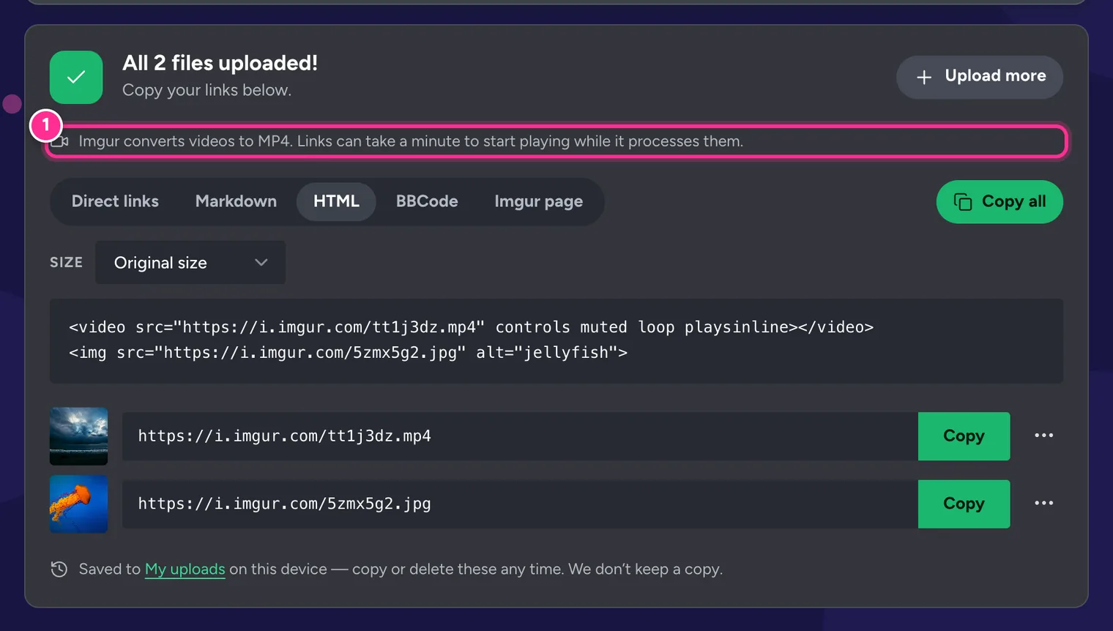
Task: Open more options for the 5zmx5g2.jpg link
Action: tap(1043, 503)
